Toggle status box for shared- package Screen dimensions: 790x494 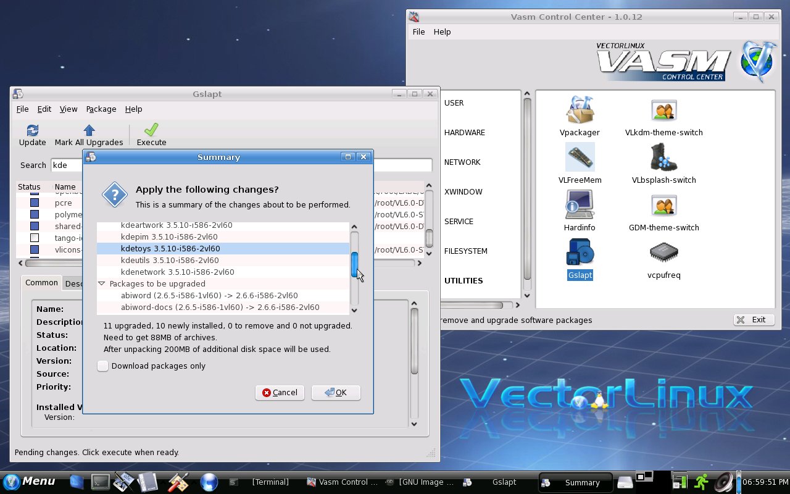point(35,226)
